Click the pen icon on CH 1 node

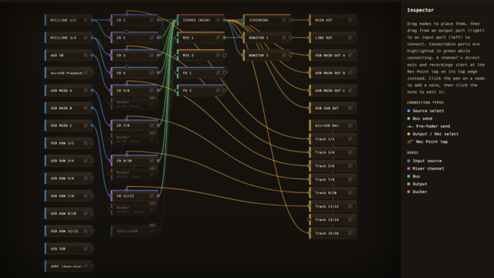coord(152,20)
